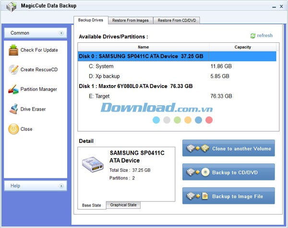Select the Base State tab
The image size is (288, 228).
[92, 205]
